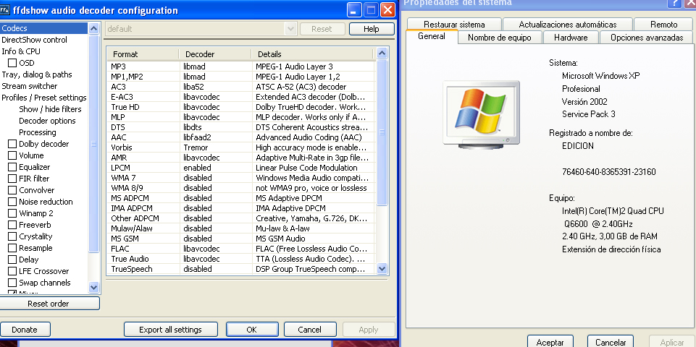Enable the OSD checkbox
This screenshot has width=696, height=347.
(x=12, y=63)
